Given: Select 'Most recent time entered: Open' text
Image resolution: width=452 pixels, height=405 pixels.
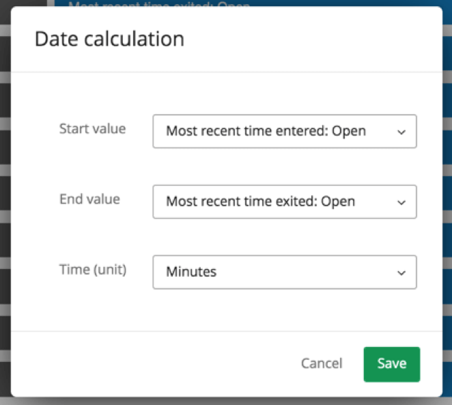Looking at the screenshot, I should coord(266,131).
